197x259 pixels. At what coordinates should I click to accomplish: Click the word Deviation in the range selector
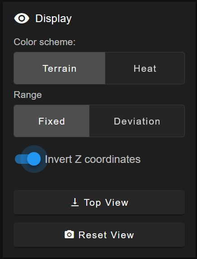137,121
